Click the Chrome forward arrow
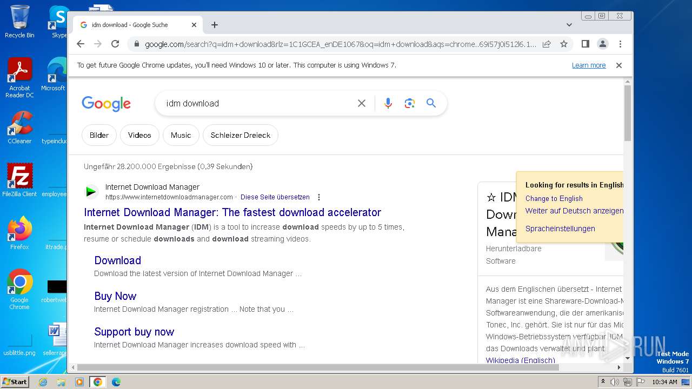Image resolution: width=692 pixels, height=389 pixels. click(98, 44)
